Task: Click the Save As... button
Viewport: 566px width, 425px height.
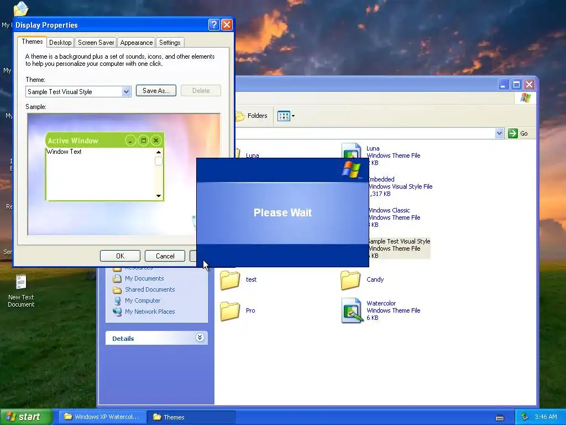Action: (x=156, y=91)
